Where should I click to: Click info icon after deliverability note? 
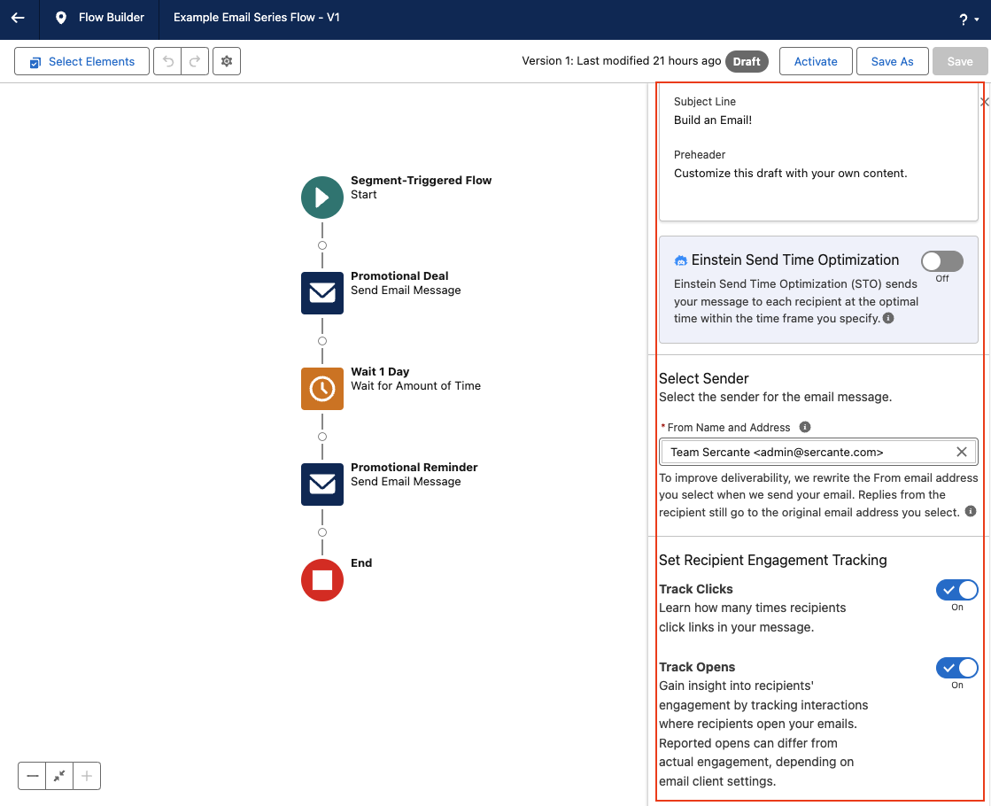pyautogui.click(x=971, y=511)
